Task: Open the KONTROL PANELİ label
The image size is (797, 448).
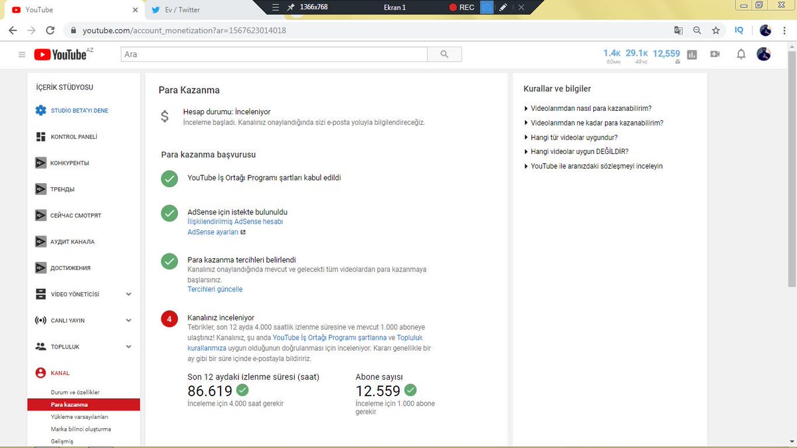Action: [x=74, y=137]
